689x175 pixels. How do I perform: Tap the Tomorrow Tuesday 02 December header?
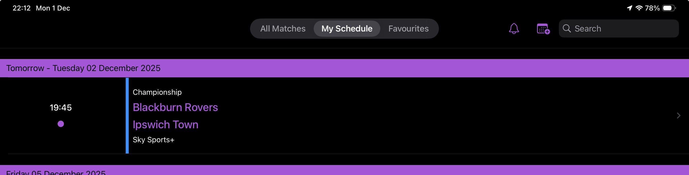83,68
